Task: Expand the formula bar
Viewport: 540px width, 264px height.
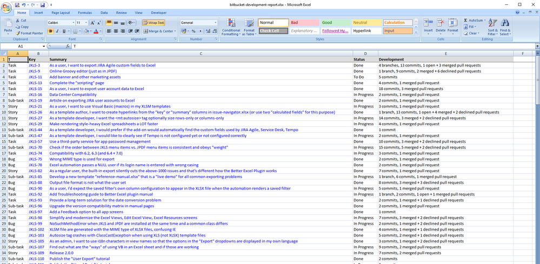Action: click(537, 46)
